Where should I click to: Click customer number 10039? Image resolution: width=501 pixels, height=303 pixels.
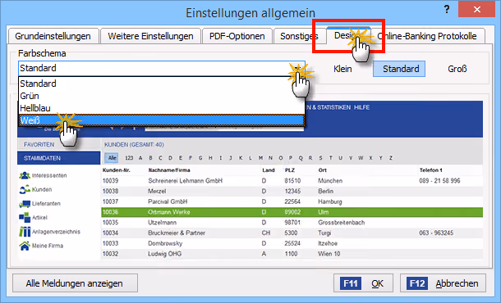(x=111, y=181)
